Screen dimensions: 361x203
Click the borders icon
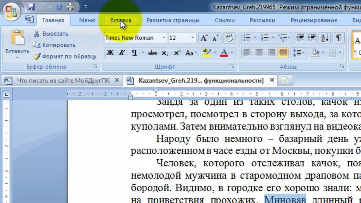(333, 53)
